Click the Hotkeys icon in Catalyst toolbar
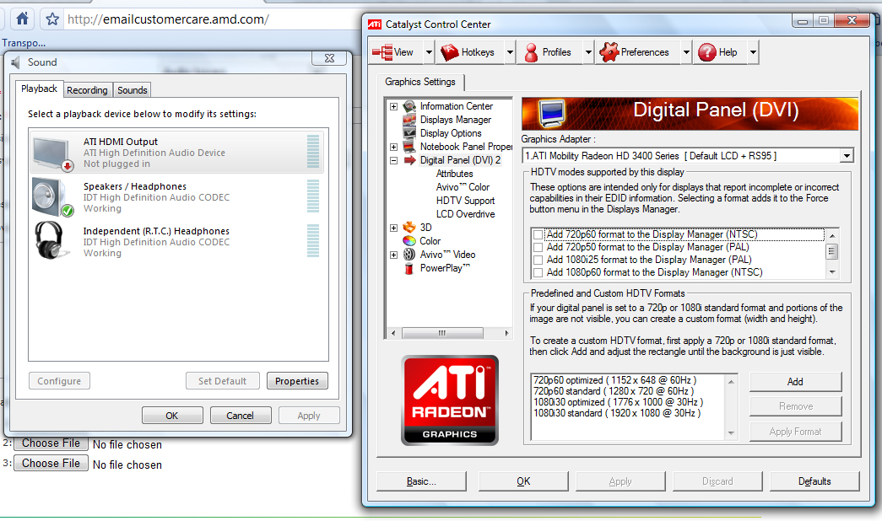The width and height of the screenshot is (882, 521). tap(449, 52)
